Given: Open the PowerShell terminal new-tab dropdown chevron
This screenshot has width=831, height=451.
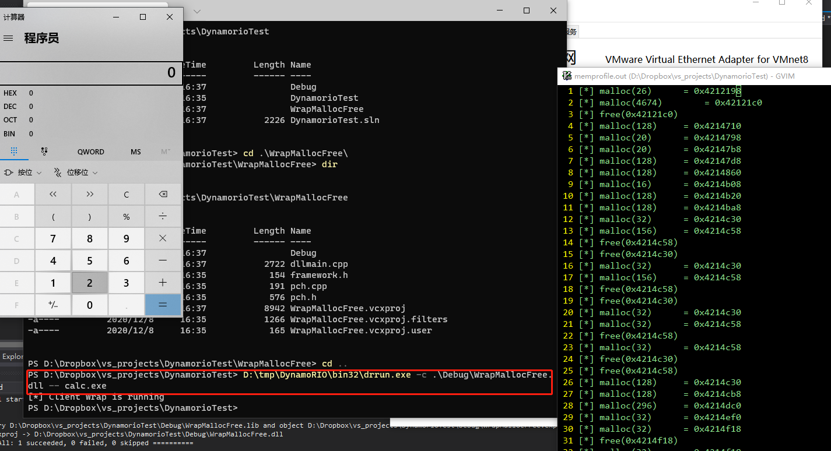Looking at the screenshot, I should point(197,11).
